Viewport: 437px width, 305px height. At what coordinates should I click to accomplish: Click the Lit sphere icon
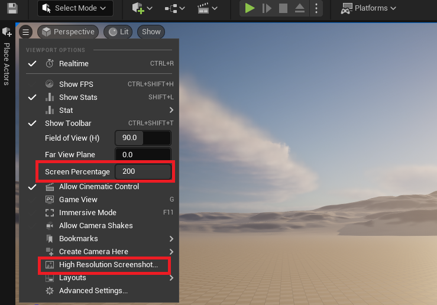click(x=113, y=32)
